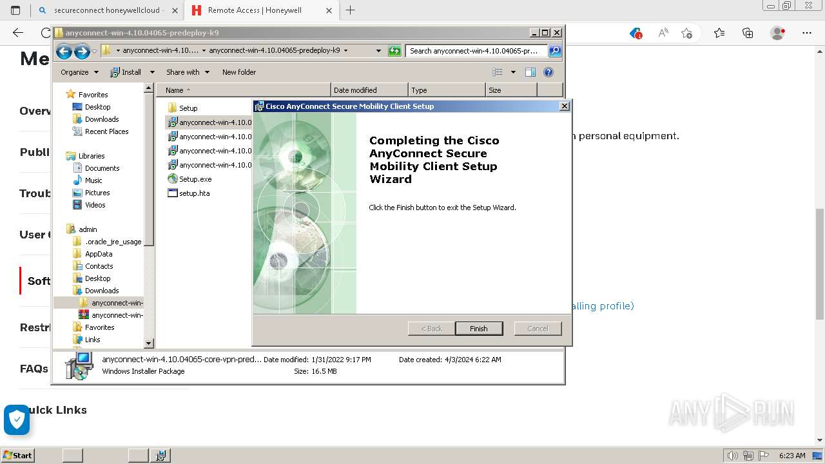This screenshot has height=464, width=825.
Task: Close the Cisco AnyConnect setup dialog
Action: coord(565,106)
